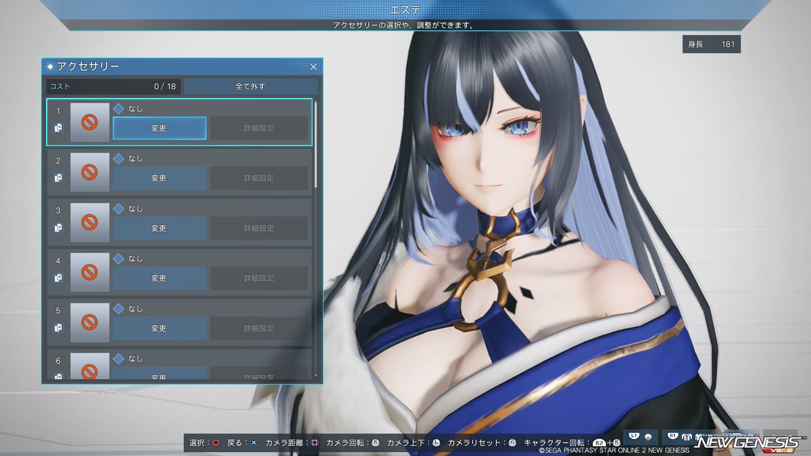Click the cross icon next to 戻る
This screenshot has width=811, height=456.
click(x=253, y=442)
